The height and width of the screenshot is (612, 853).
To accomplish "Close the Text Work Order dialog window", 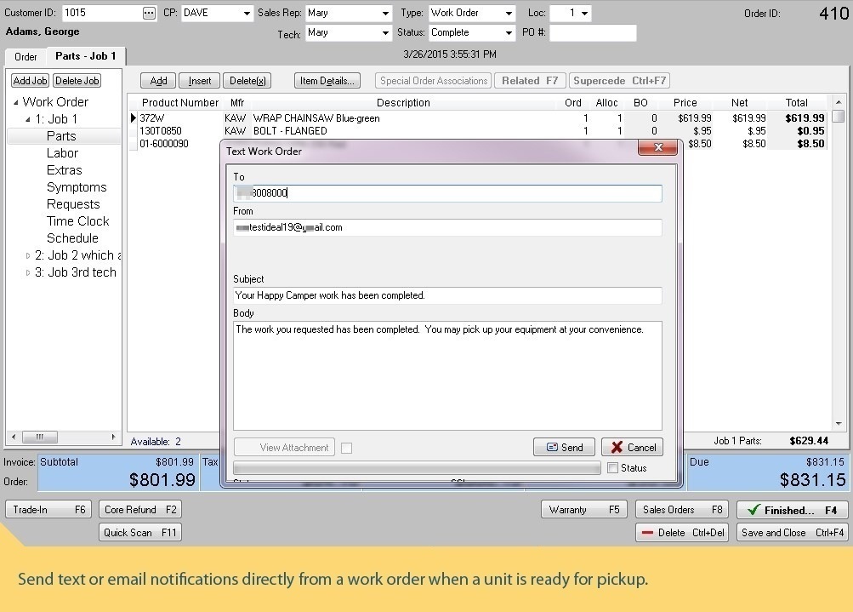I will coord(657,148).
